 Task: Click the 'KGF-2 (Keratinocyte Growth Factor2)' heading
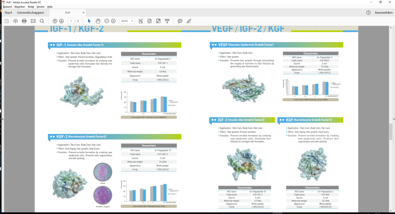81,137
